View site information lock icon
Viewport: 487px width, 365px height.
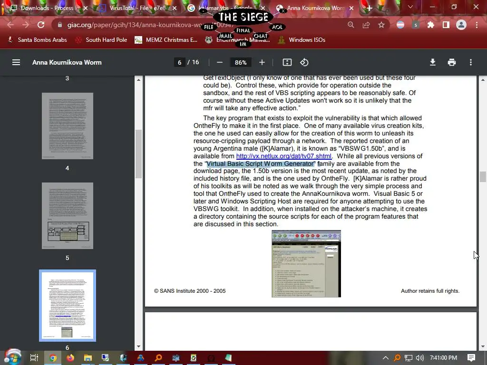pos(60,25)
